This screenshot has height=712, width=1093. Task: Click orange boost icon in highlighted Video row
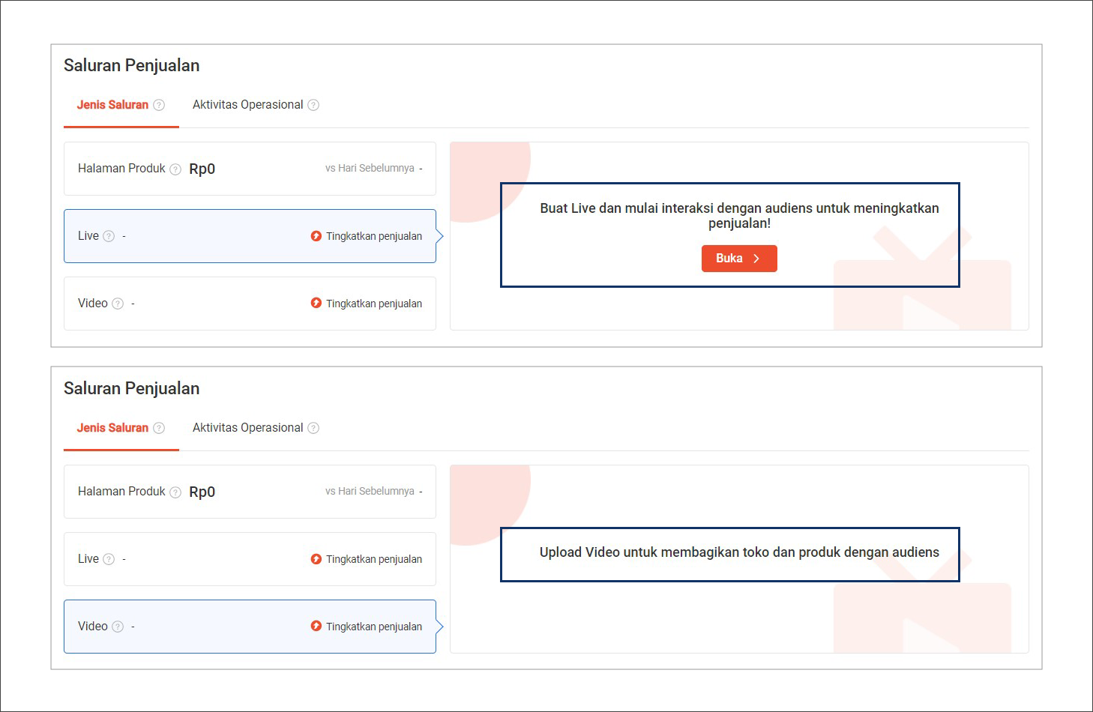(x=316, y=626)
